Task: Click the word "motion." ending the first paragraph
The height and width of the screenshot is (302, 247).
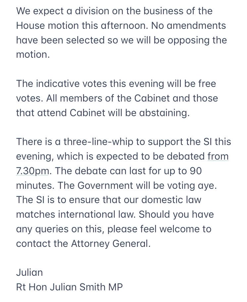Action: pos(33,55)
